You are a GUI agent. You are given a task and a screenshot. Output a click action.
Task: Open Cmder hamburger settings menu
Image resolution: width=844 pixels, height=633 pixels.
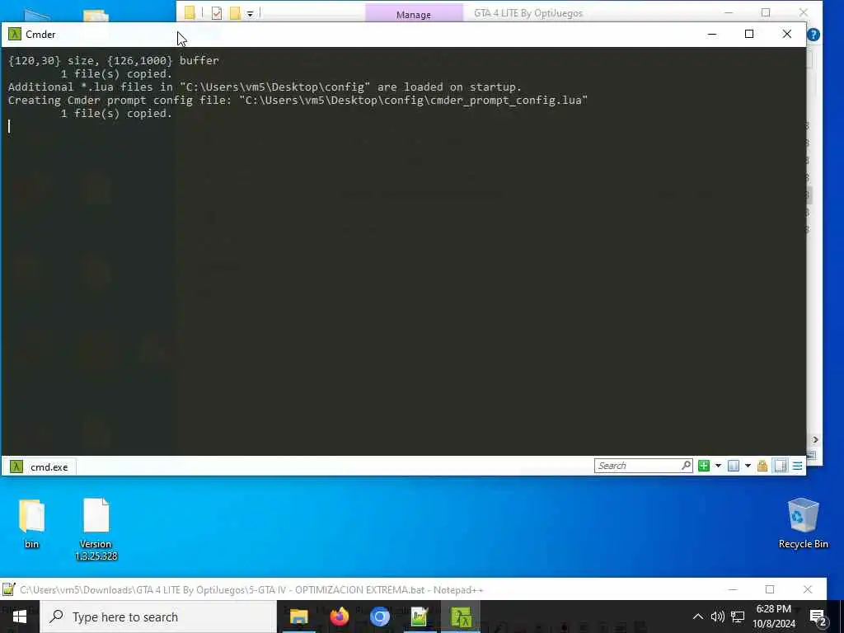click(x=798, y=466)
